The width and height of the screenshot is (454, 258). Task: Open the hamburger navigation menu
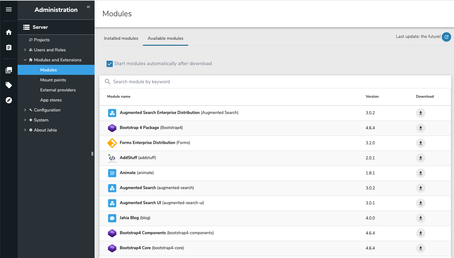tap(9, 9)
